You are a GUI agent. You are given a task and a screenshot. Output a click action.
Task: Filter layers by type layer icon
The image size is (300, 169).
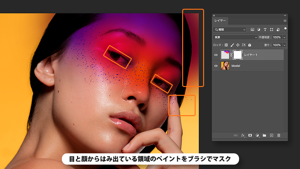pos(265,29)
